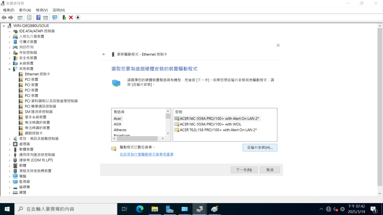The width and height of the screenshot is (383, 215).
Task: Click the back arrow in the driver wizard
Action: (104, 54)
